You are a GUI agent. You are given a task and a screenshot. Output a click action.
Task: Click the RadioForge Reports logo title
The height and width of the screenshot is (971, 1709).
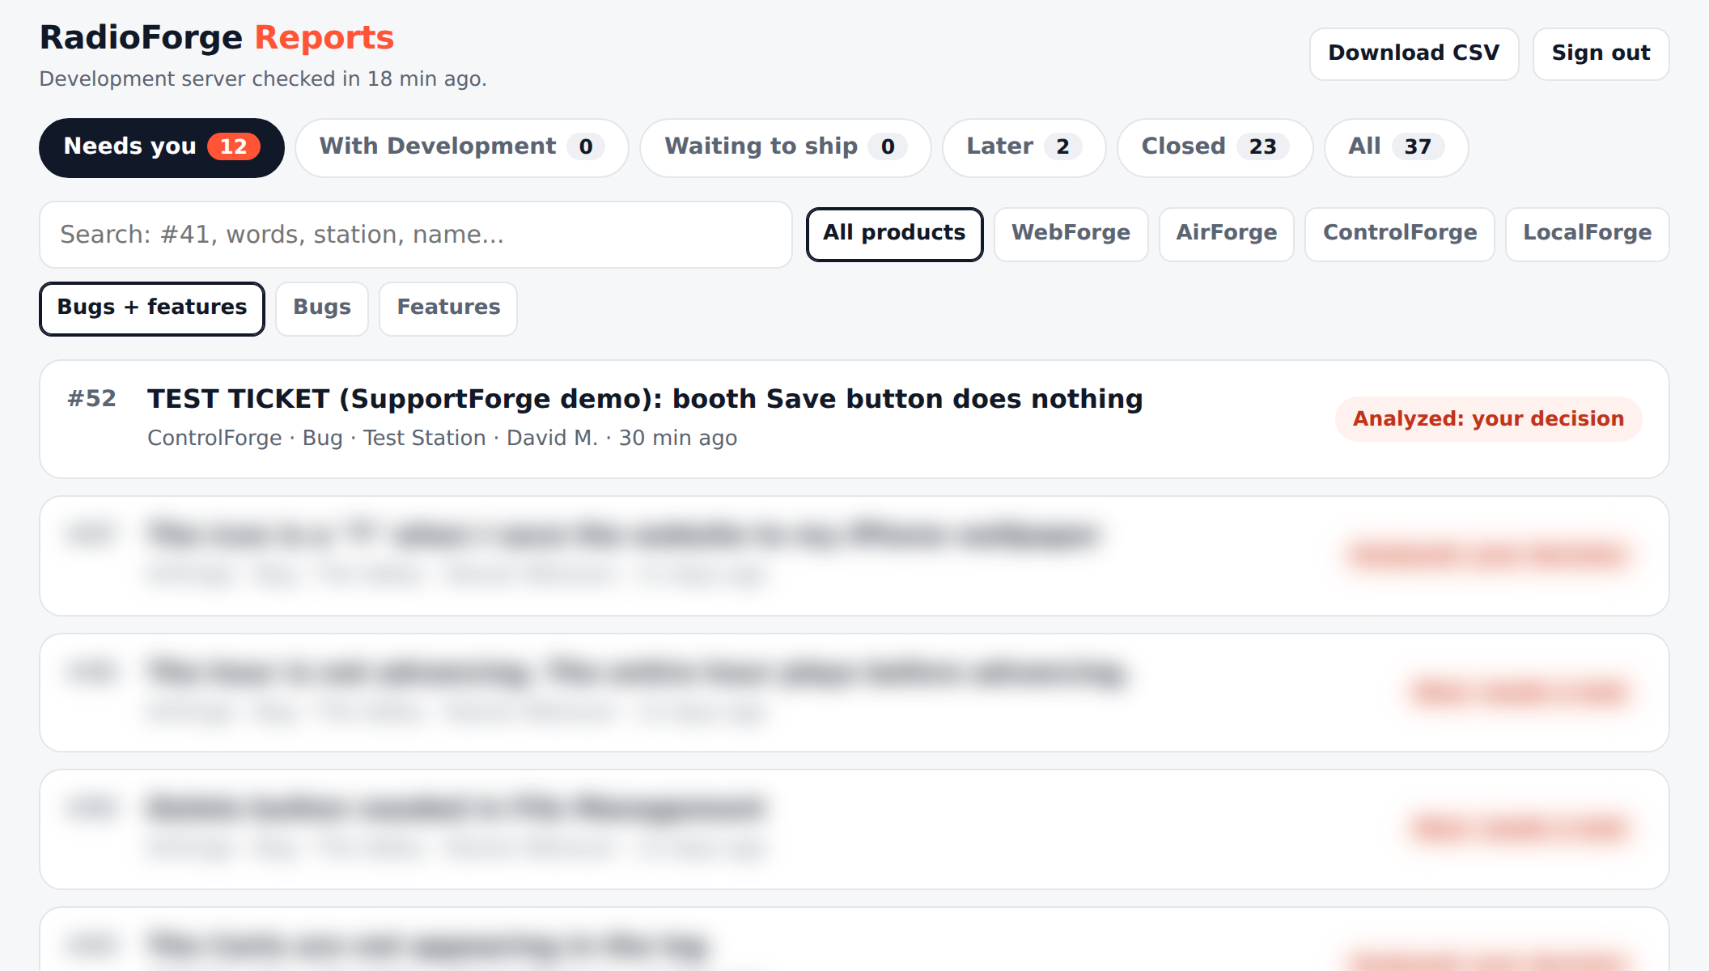point(217,38)
